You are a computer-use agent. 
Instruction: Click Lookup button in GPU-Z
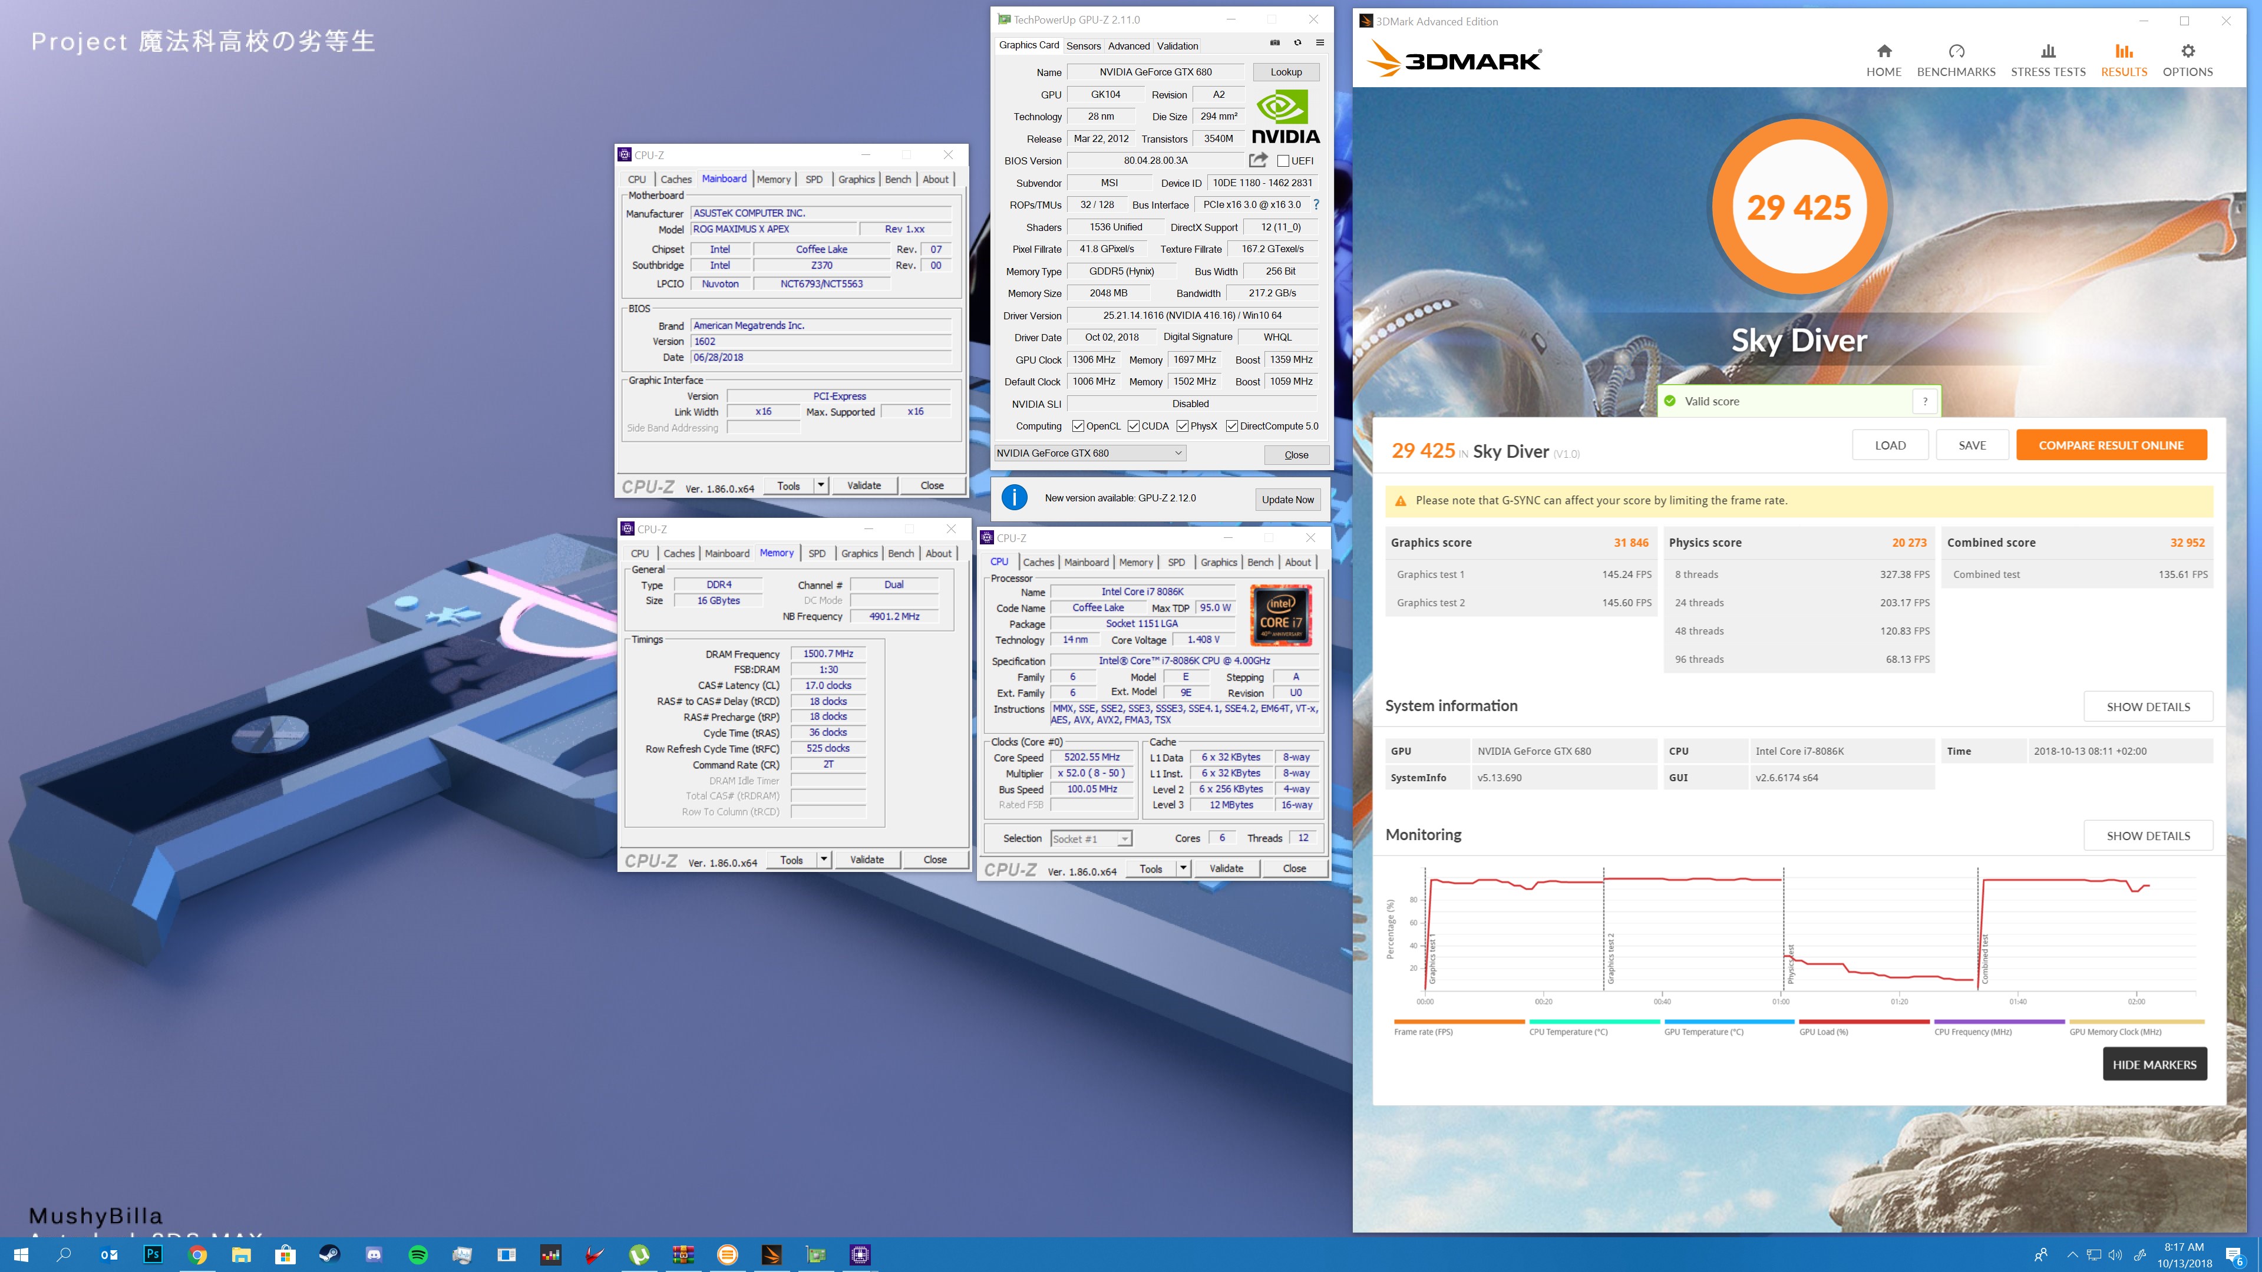1286,72
